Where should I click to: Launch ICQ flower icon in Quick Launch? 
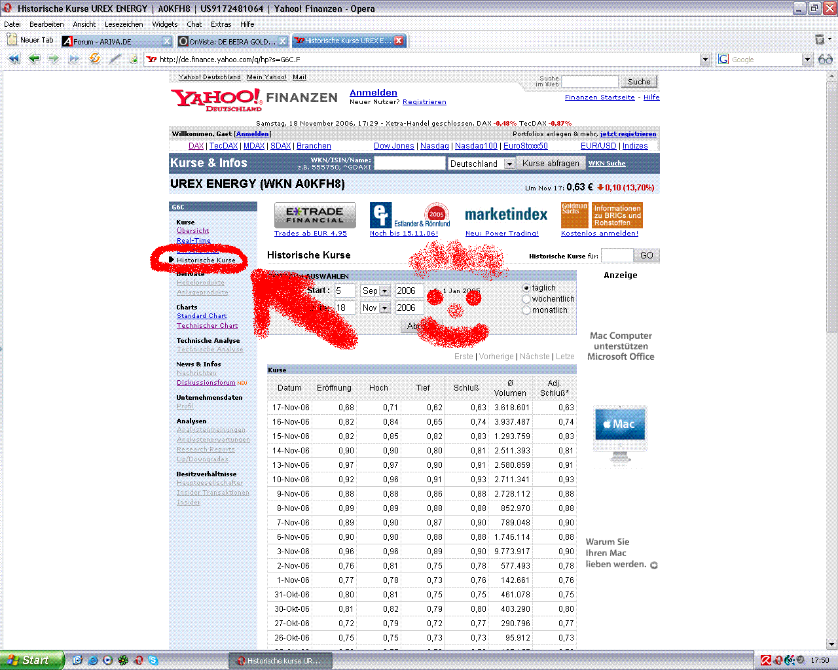[122, 660]
